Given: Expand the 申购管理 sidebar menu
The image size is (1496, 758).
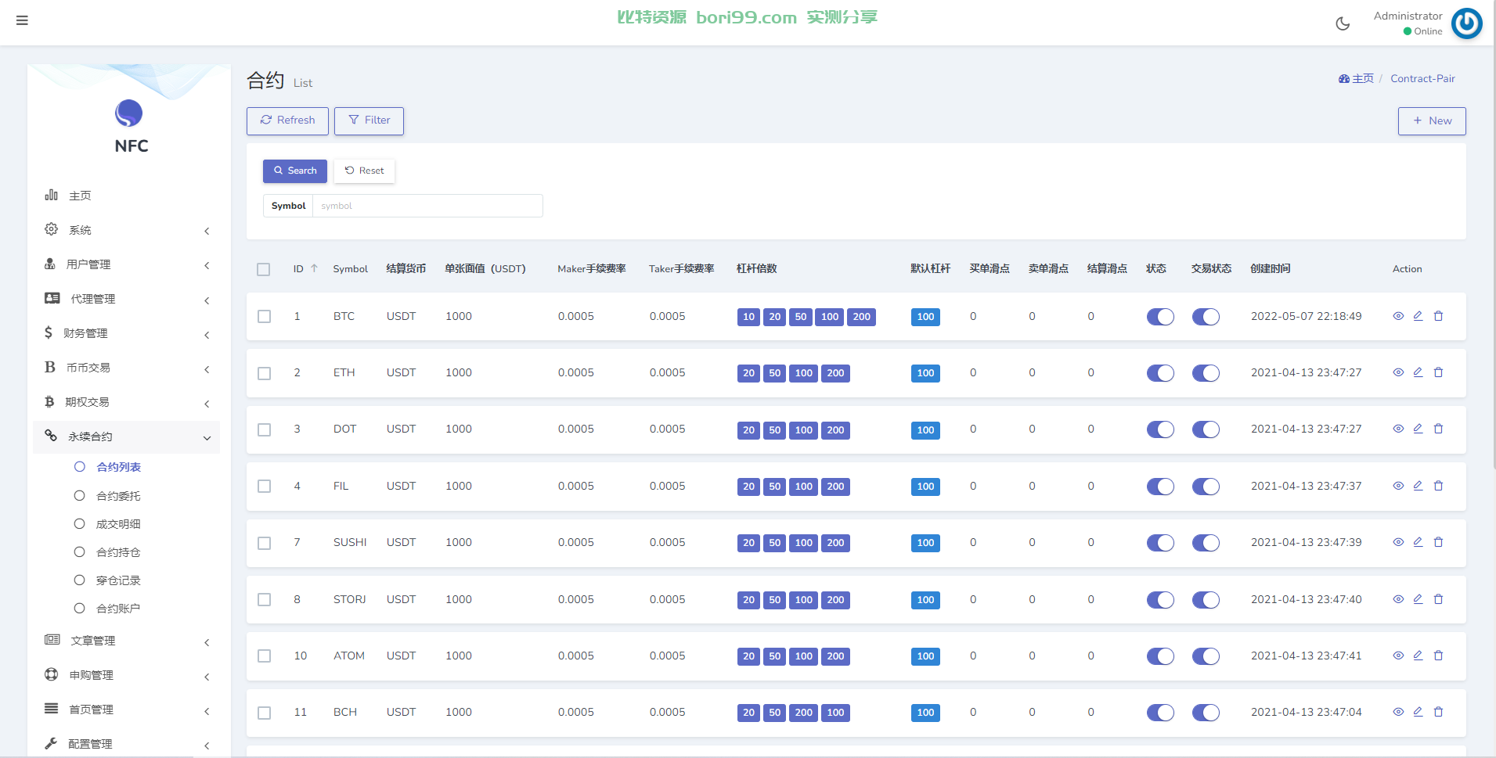Looking at the screenshot, I should (x=127, y=675).
